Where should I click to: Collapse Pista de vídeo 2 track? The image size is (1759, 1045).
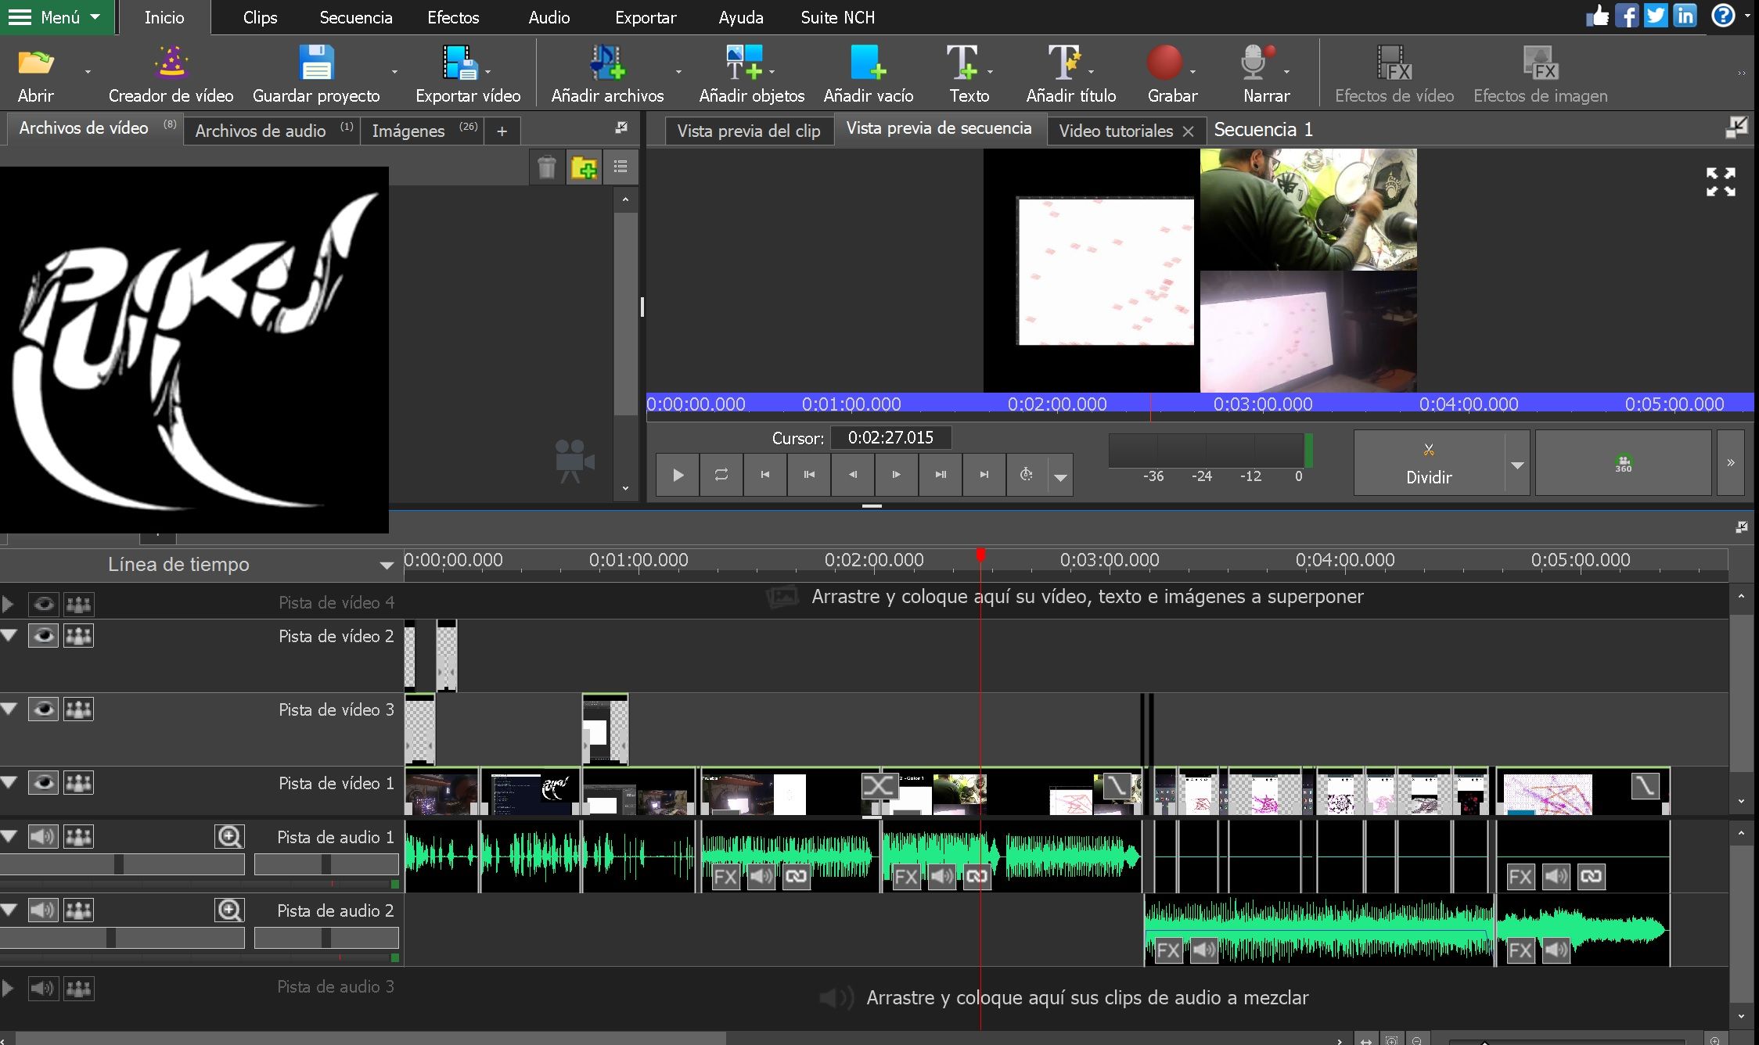click(x=9, y=636)
